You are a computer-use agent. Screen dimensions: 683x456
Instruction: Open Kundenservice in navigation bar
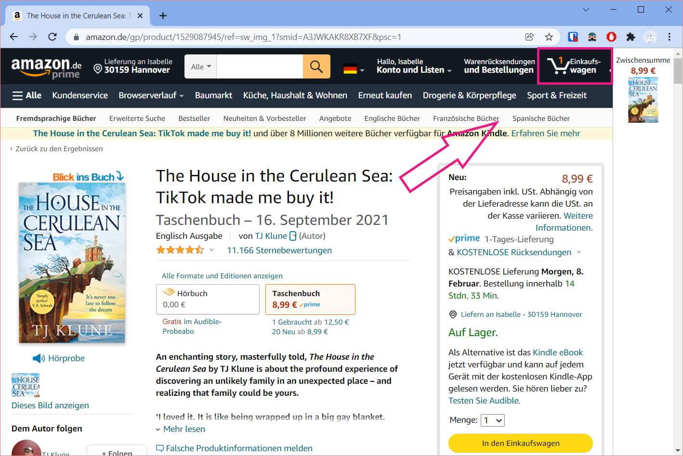tap(80, 95)
